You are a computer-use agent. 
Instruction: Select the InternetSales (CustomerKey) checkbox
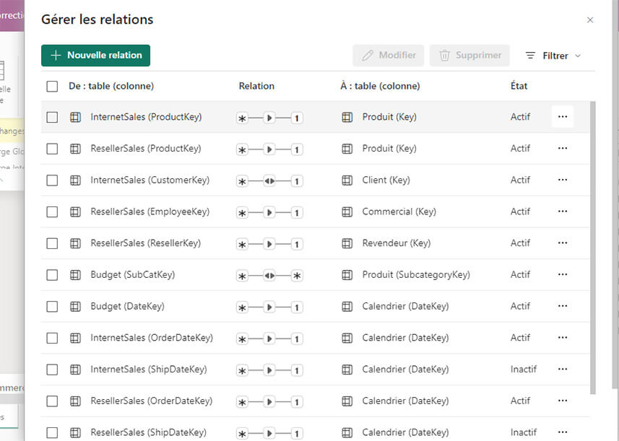coord(52,180)
